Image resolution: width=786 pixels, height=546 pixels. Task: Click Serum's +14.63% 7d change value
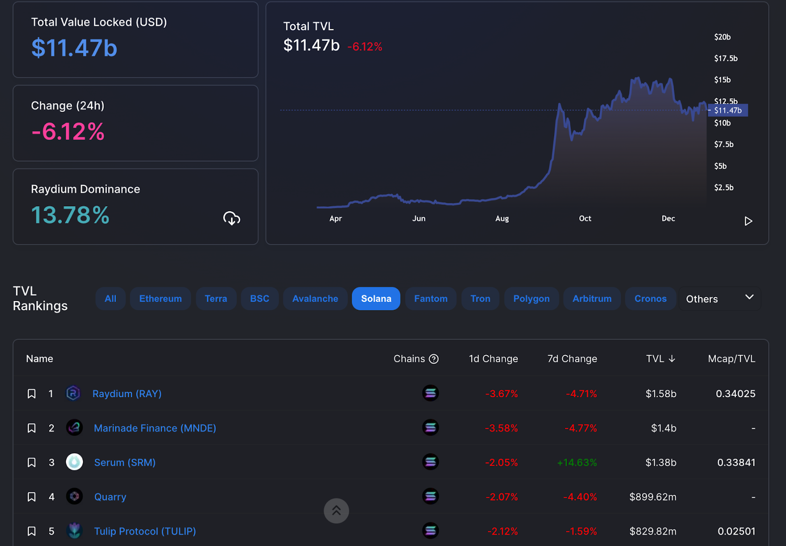577,463
